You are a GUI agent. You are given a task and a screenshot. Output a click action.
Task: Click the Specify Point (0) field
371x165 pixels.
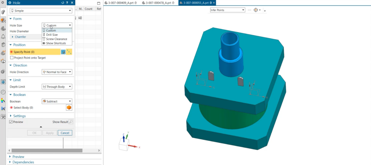pyautogui.click(x=35, y=52)
